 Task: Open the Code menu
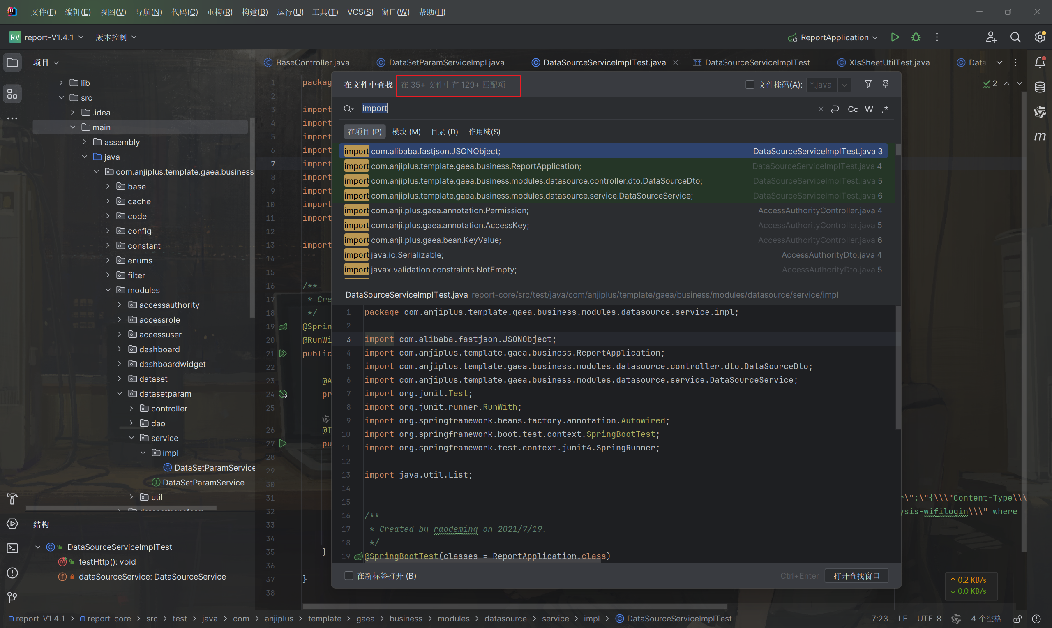click(185, 12)
